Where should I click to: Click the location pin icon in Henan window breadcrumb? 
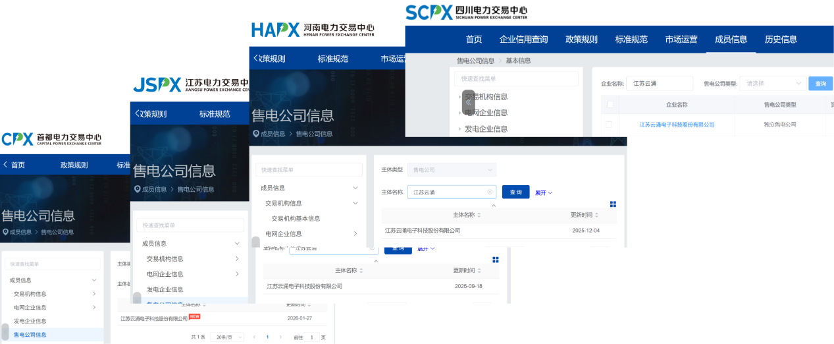tap(255, 134)
